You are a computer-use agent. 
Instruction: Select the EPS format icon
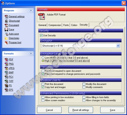6,90
